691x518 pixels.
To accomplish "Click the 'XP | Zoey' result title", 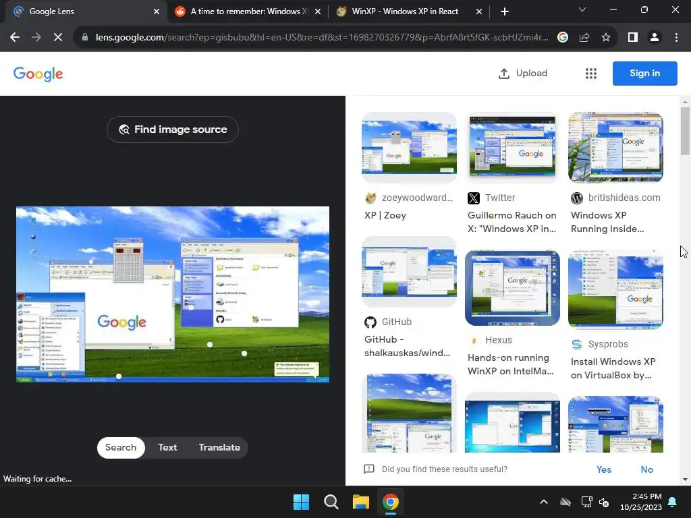I will [385, 215].
